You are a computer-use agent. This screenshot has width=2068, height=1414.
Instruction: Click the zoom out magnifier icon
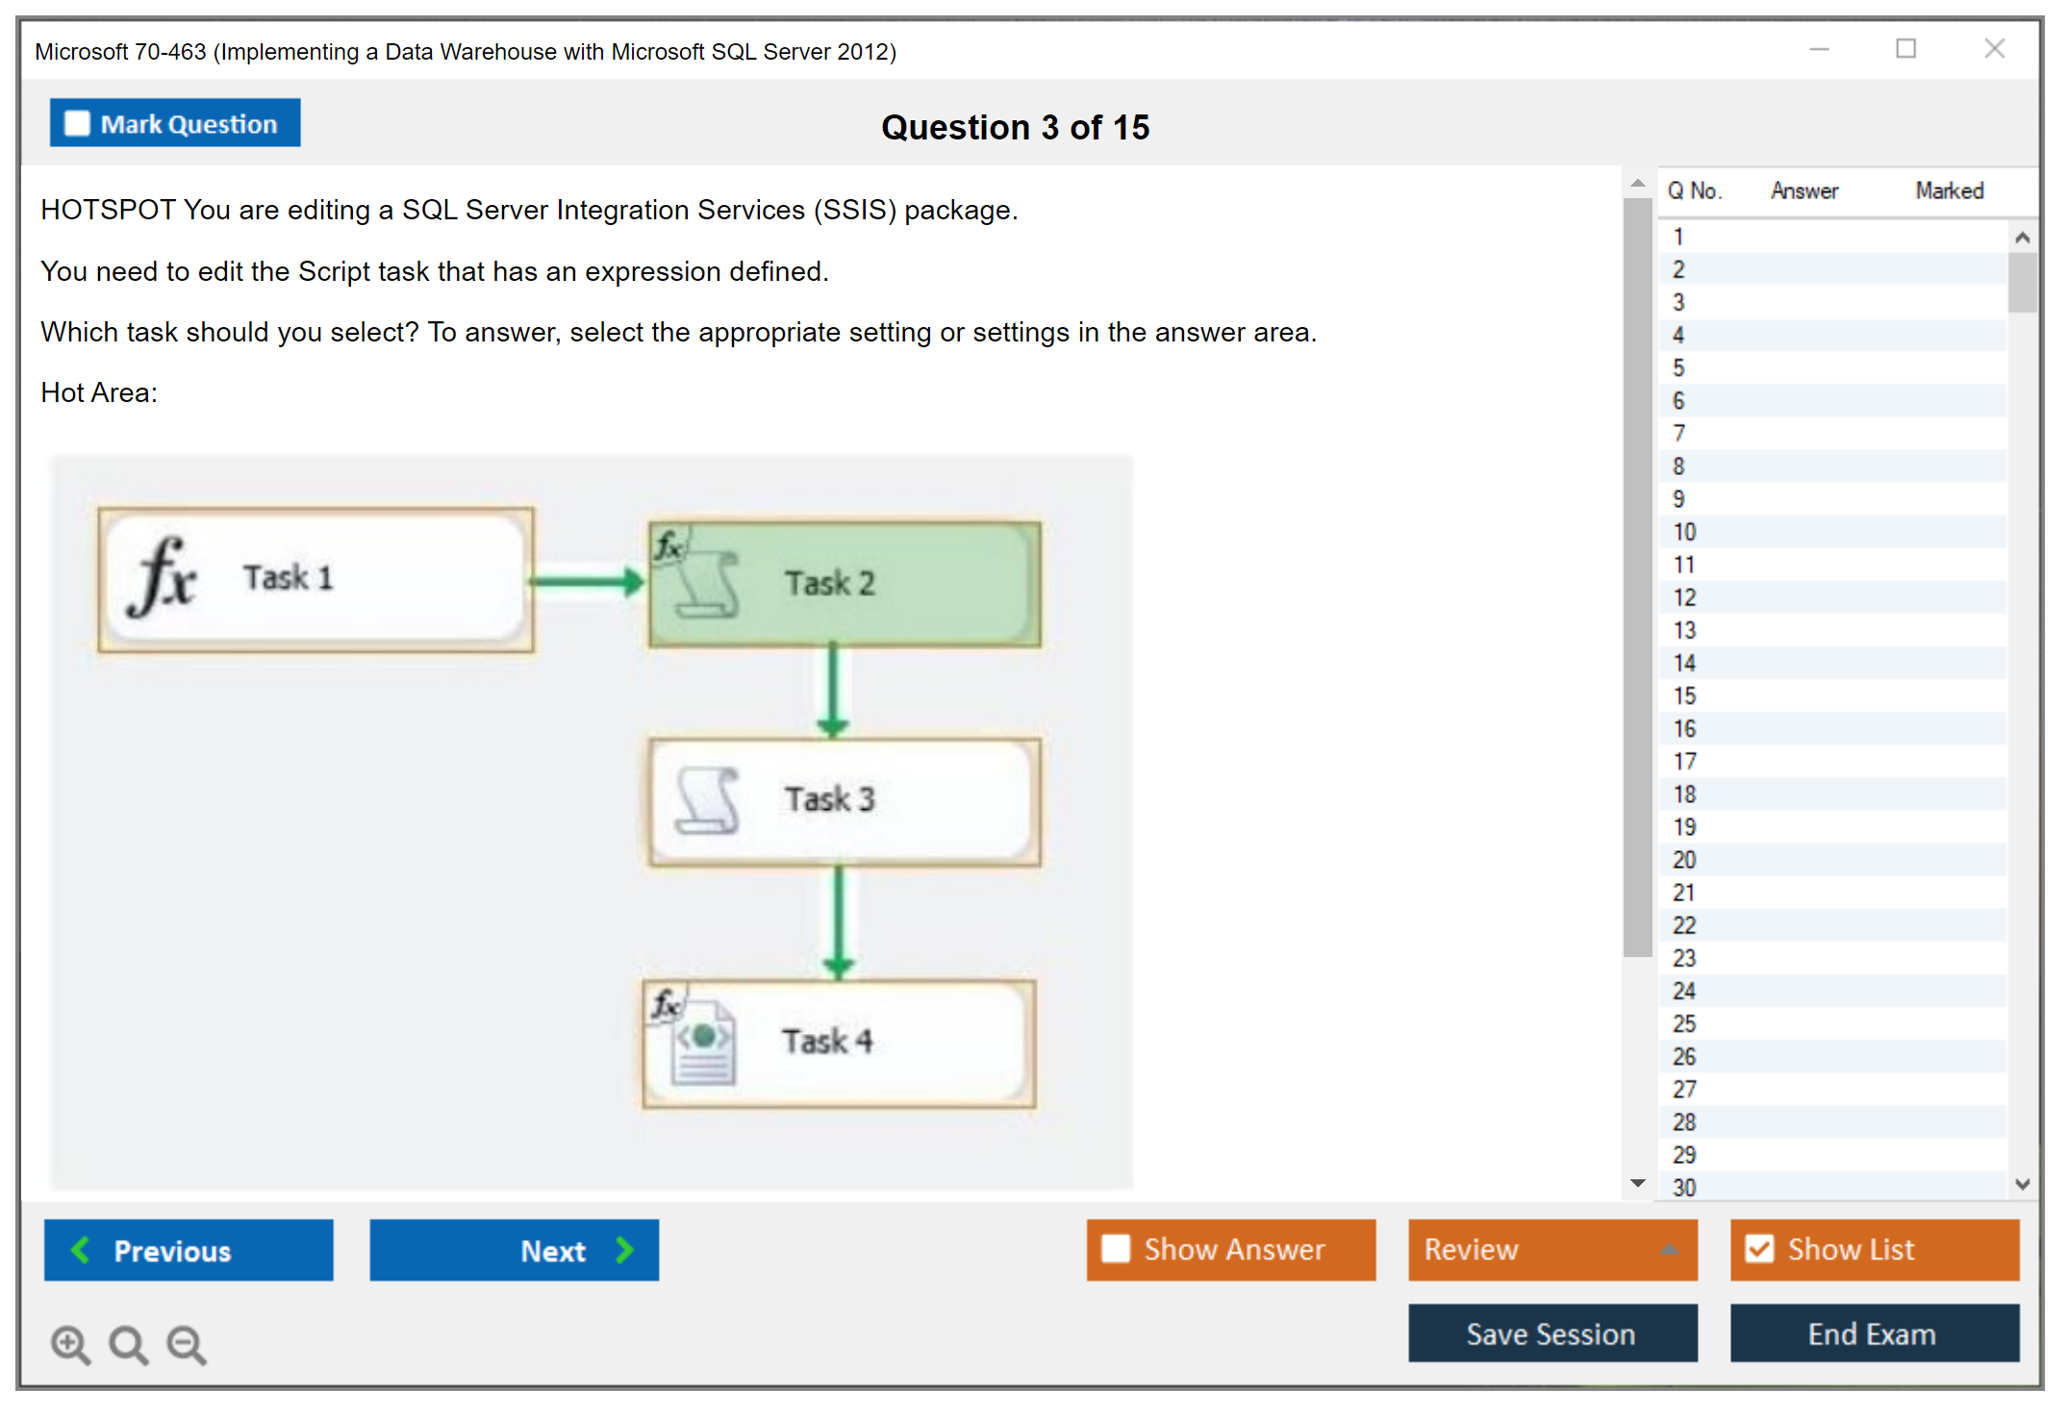(x=187, y=1344)
